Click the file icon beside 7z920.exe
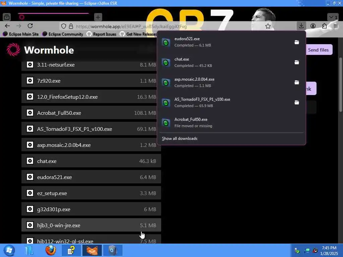The width and height of the screenshot is (343, 257). (30, 81)
